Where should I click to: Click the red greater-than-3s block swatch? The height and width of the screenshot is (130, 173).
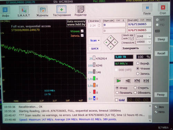pos(94,92)
